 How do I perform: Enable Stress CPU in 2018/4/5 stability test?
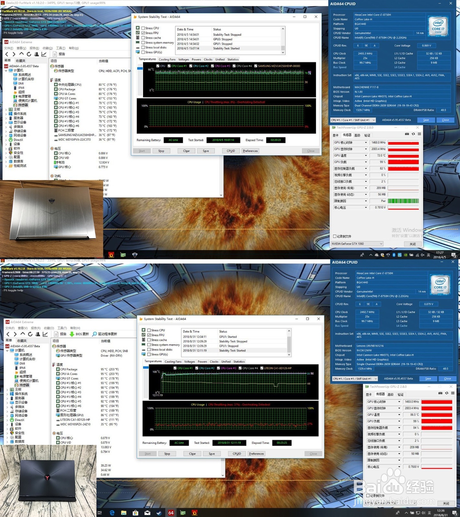pyautogui.click(x=143, y=28)
